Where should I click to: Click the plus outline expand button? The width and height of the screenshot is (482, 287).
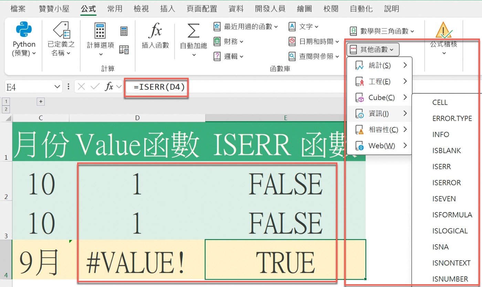(41, 102)
